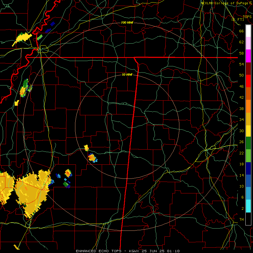Viewport: 253px width, 253px height.
Task: Click the orange 42 kft legend swatch
Action: [x=248, y=106]
